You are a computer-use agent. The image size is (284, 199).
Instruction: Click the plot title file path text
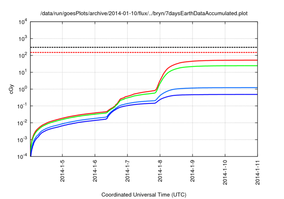tap(144, 13)
